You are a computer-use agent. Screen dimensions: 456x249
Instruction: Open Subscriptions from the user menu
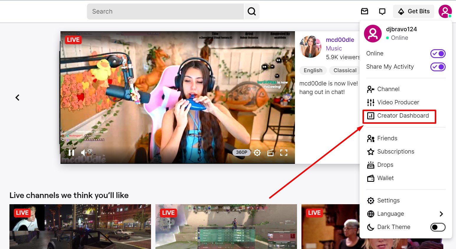coord(406,151)
